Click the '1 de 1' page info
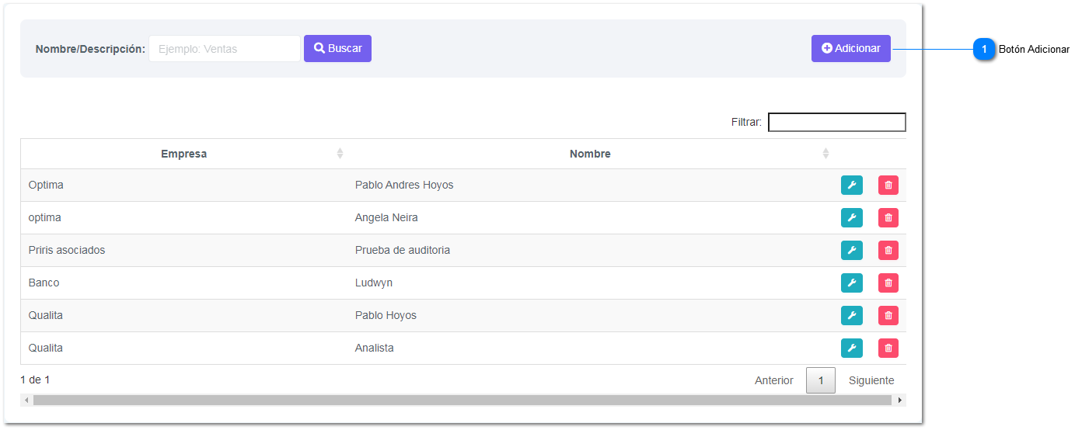 [35, 380]
